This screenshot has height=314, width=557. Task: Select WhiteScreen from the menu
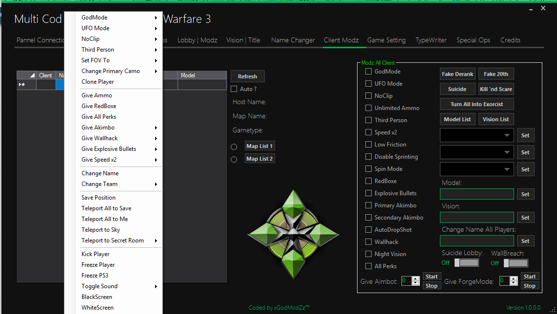pyautogui.click(x=119, y=308)
